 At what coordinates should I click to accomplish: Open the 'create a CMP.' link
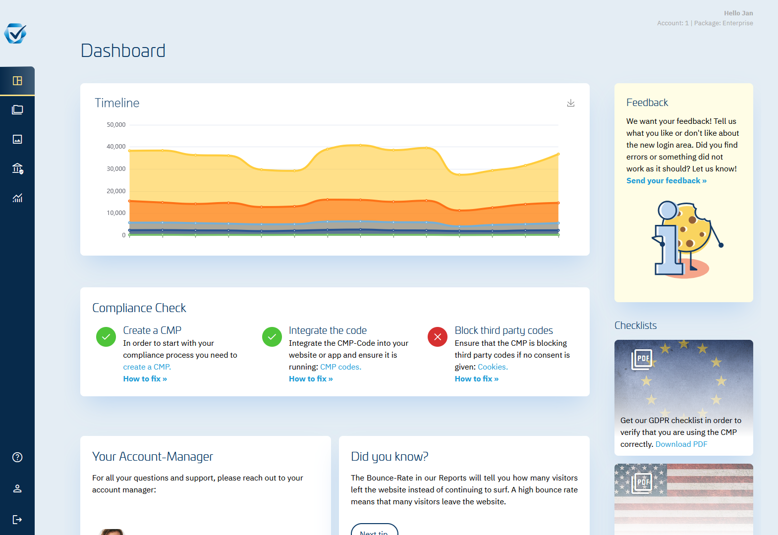coord(147,367)
